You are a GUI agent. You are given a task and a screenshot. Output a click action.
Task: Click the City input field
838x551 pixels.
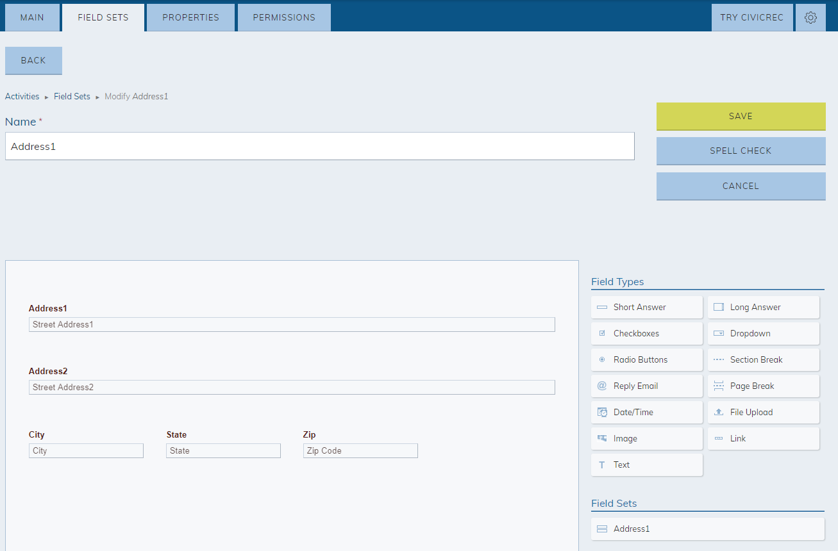coord(86,451)
